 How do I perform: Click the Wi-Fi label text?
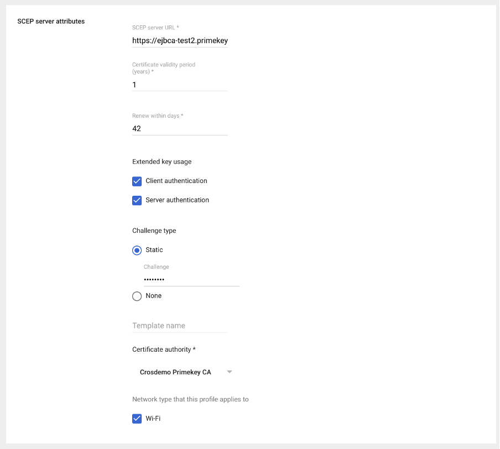coord(153,419)
